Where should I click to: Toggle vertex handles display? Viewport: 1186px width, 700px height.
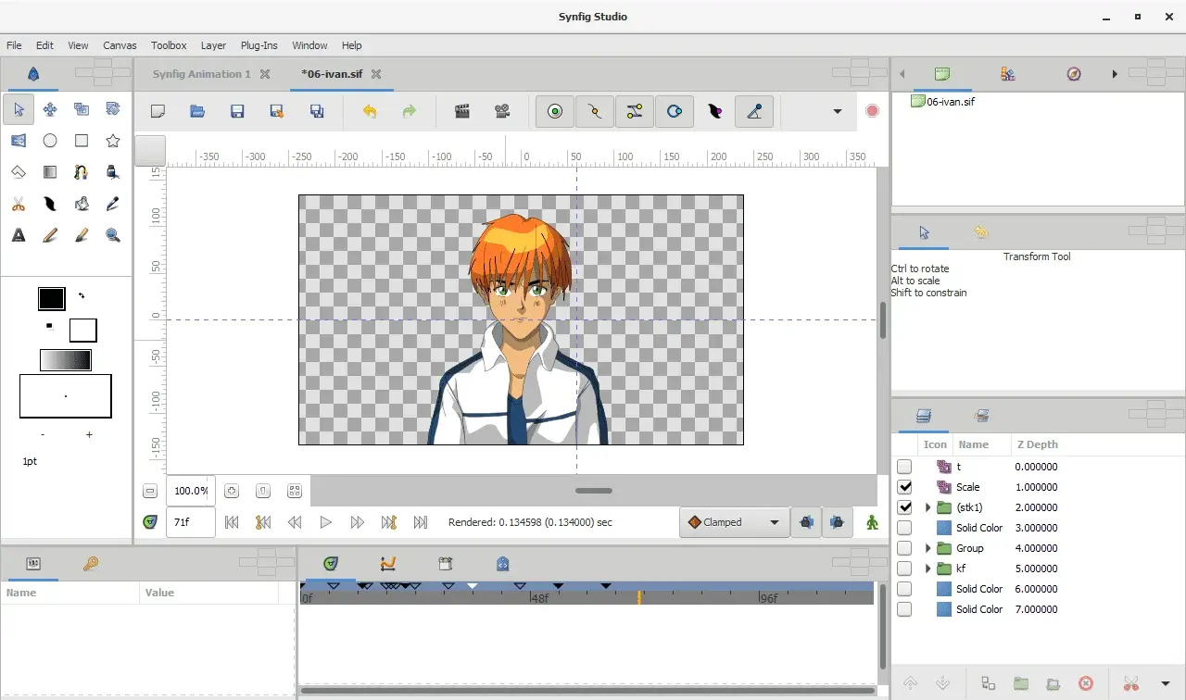click(x=595, y=111)
